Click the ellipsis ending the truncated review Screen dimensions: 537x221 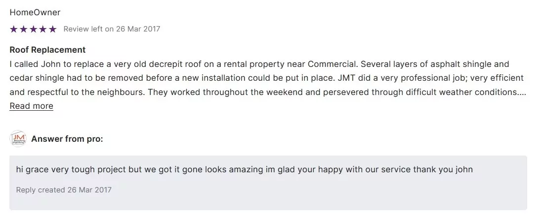click(x=523, y=92)
